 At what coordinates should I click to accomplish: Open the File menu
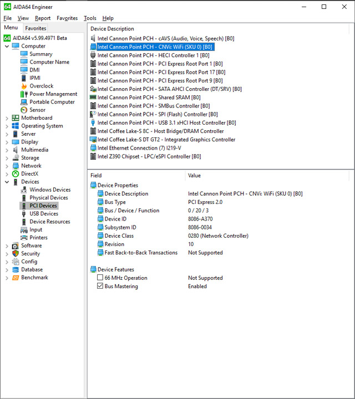click(8, 18)
